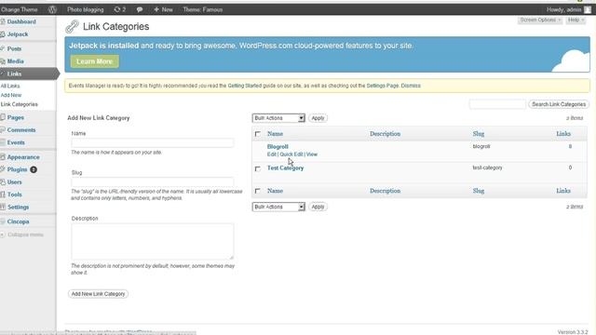Screen dimensions: 596x335
Task: Sort by the top Name column header
Action: [x=275, y=134]
